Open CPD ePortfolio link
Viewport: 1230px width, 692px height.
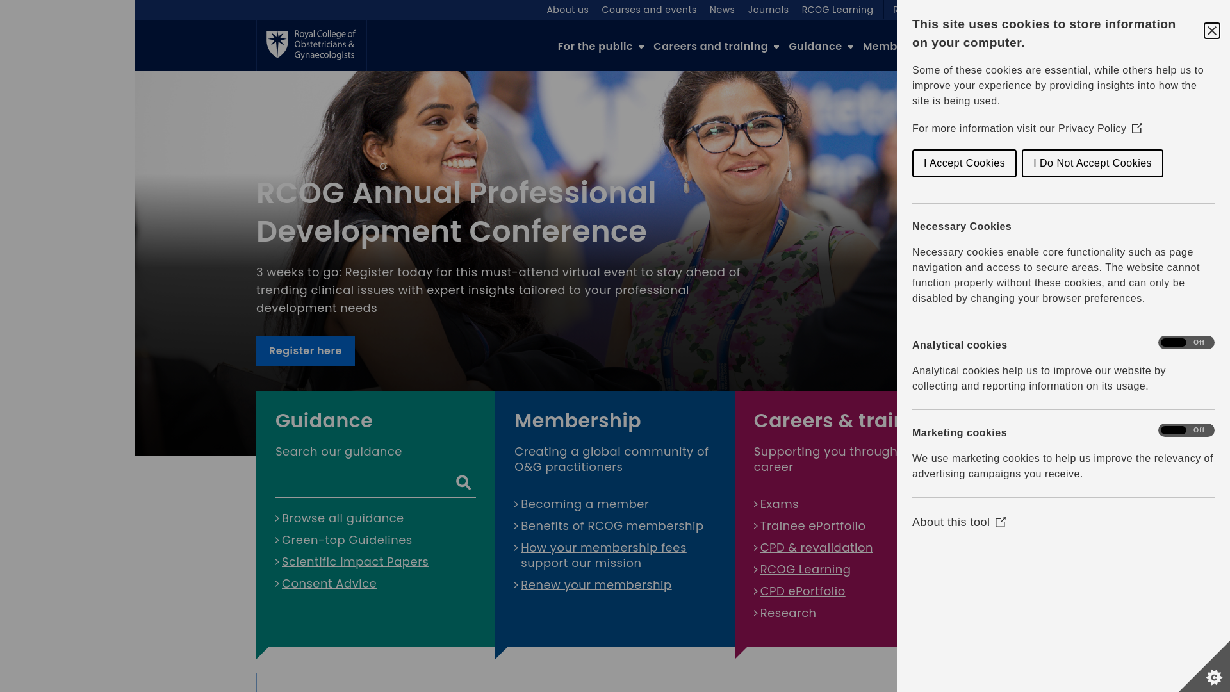[802, 591]
